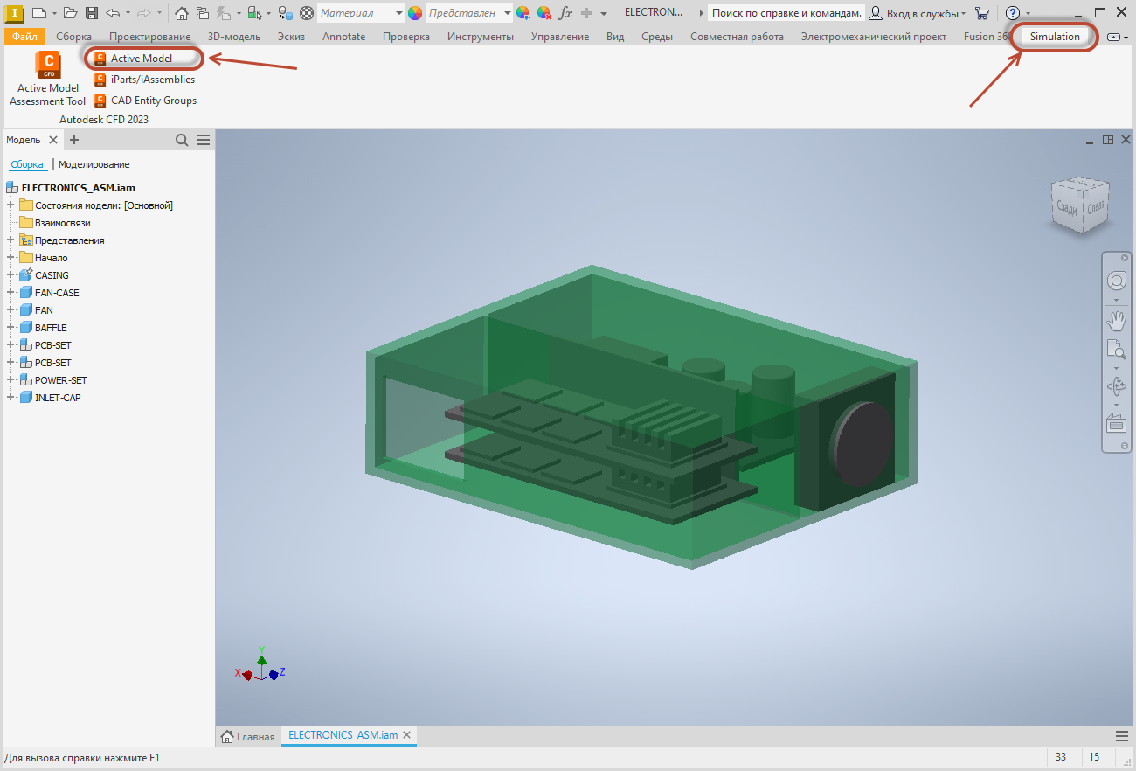
Task: Select the Zoom tool in navigation bar
Action: pos(1116,350)
